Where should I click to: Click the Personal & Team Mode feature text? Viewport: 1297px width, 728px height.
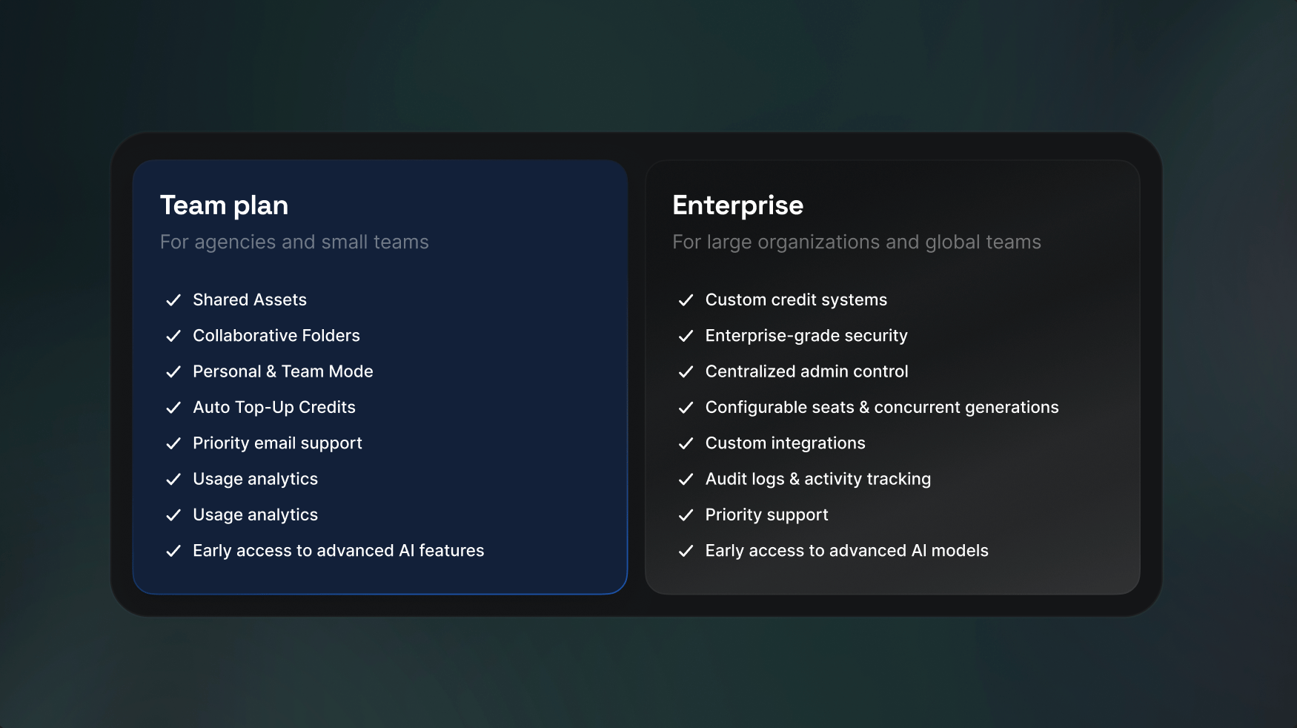point(283,371)
